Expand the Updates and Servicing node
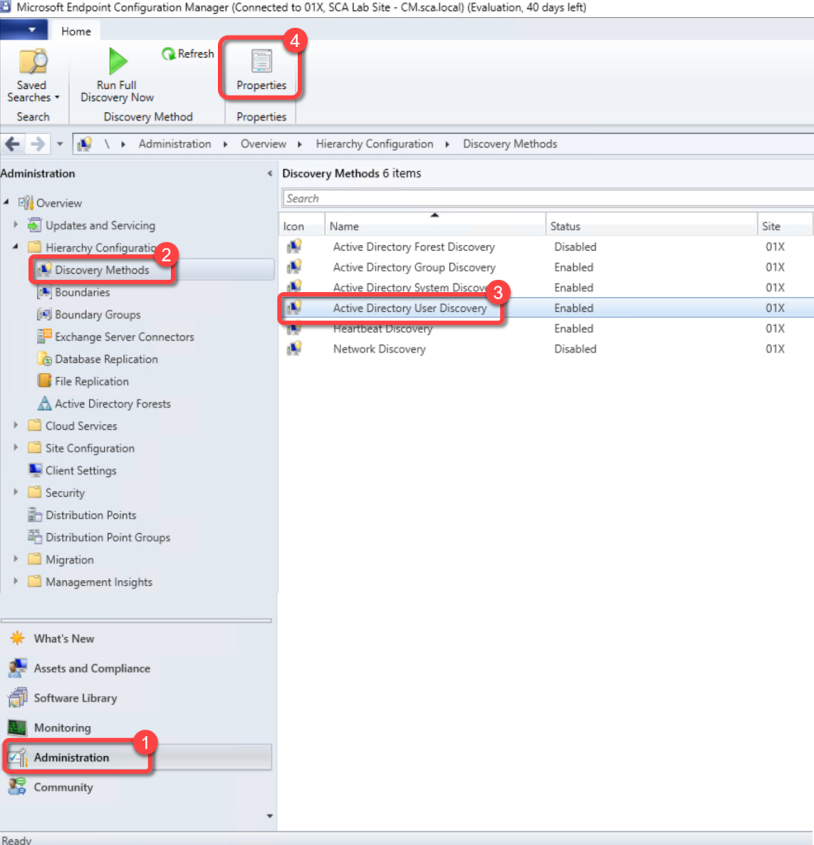Image resolution: width=814 pixels, height=845 pixels. click(x=16, y=225)
